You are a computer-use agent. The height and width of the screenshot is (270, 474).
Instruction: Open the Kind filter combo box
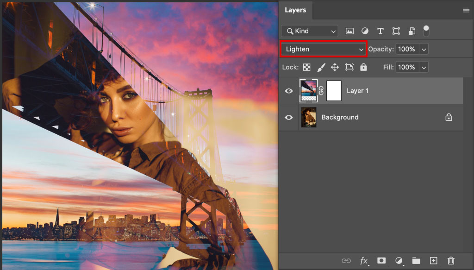[309, 31]
